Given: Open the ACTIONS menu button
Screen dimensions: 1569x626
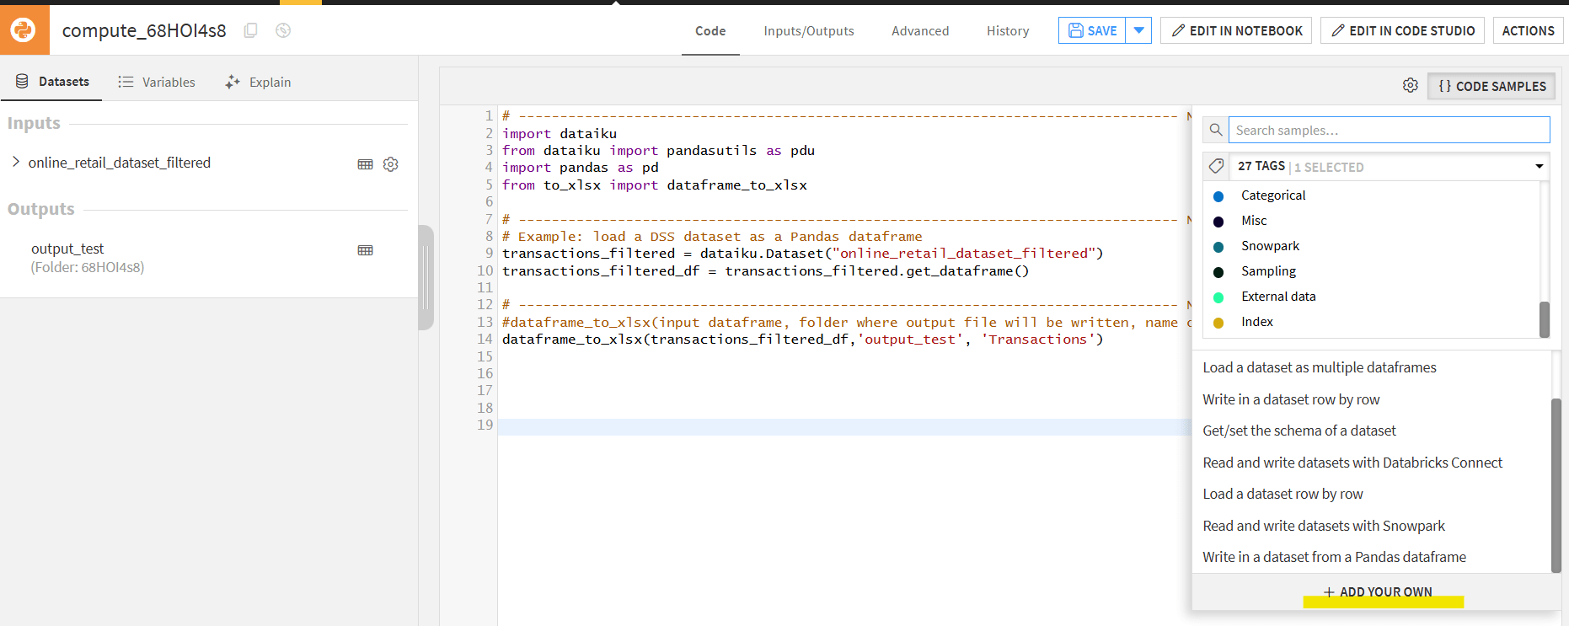Looking at the screenshot, I should (1528, 30).
